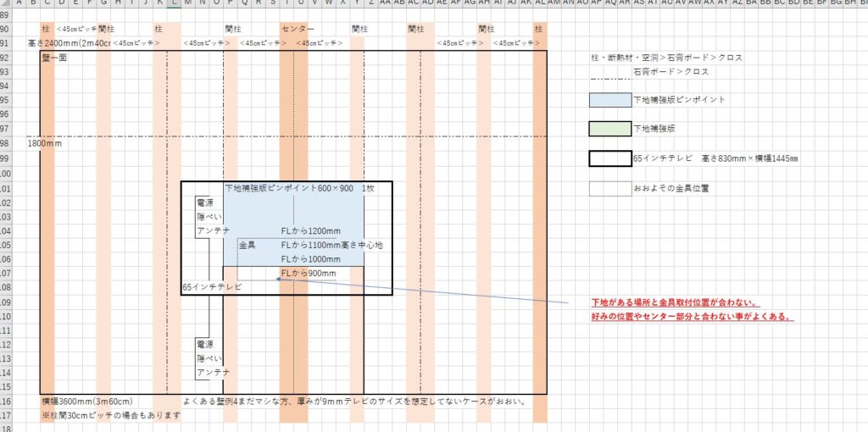Select the light blue legend swatch

click(610, 100)
